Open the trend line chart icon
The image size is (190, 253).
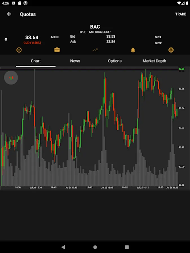pos(95,50)
